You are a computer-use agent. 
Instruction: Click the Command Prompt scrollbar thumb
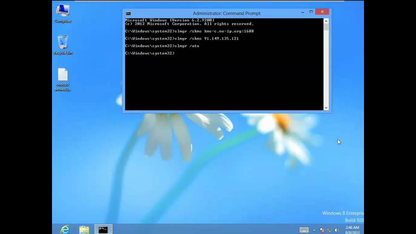pos(326,27)
